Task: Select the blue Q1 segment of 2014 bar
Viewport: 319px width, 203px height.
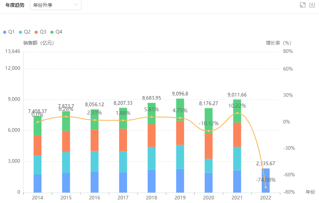Action: 37,183
